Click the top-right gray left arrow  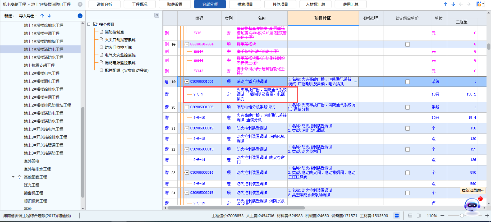[461, 4]
